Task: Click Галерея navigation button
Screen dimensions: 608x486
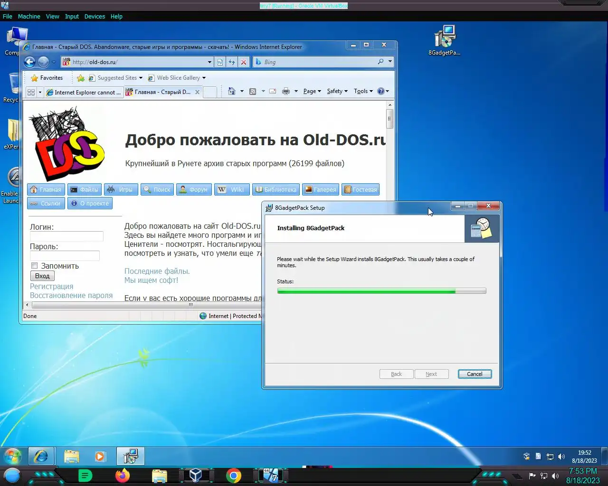Action: (x=320, y=189)
